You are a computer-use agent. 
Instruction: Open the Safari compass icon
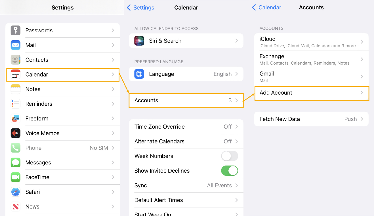tap(16, 192)
